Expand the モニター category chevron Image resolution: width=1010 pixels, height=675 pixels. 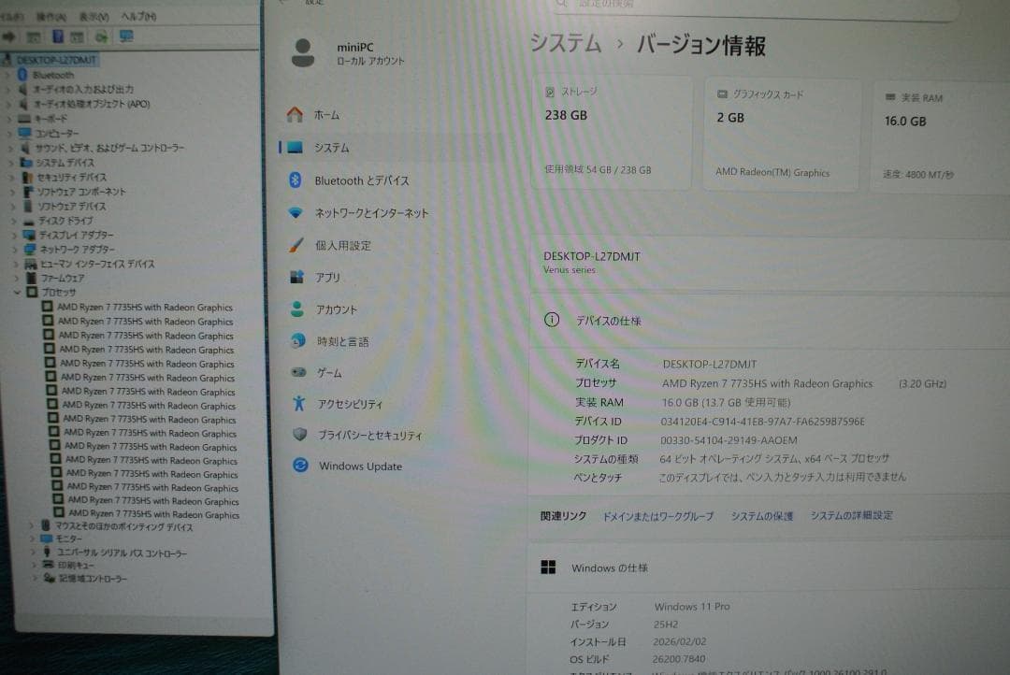click(x=32, y=539)
